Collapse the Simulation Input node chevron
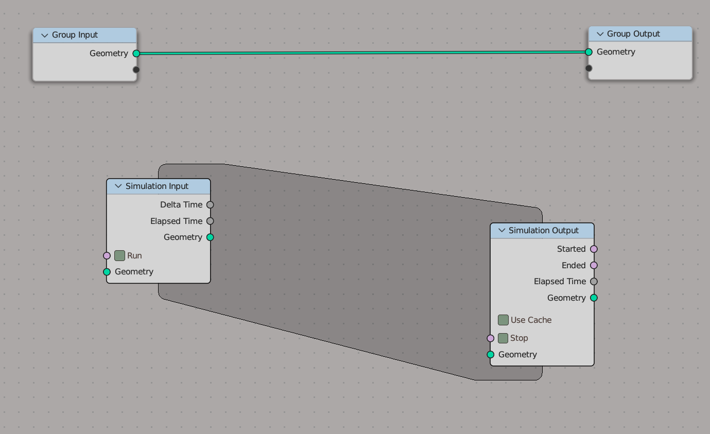The width and height of the screenshot is (710, 434). click(x=118, y=186)
